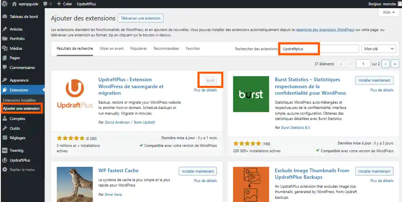Click the Updraftplus search extensions field
Viewport: 402px width, 202px height.
(x=318, y=49)
